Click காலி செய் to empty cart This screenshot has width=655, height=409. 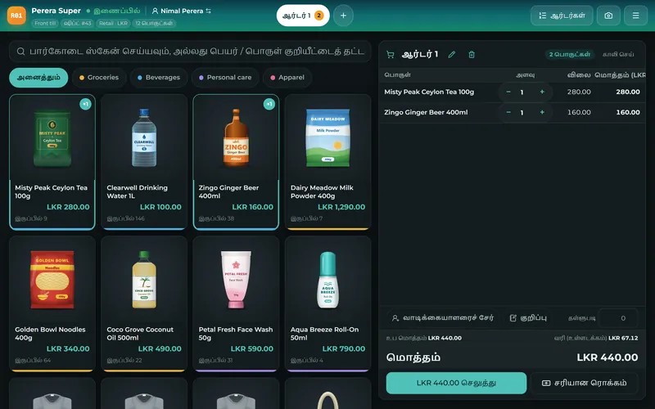[618, 54]
